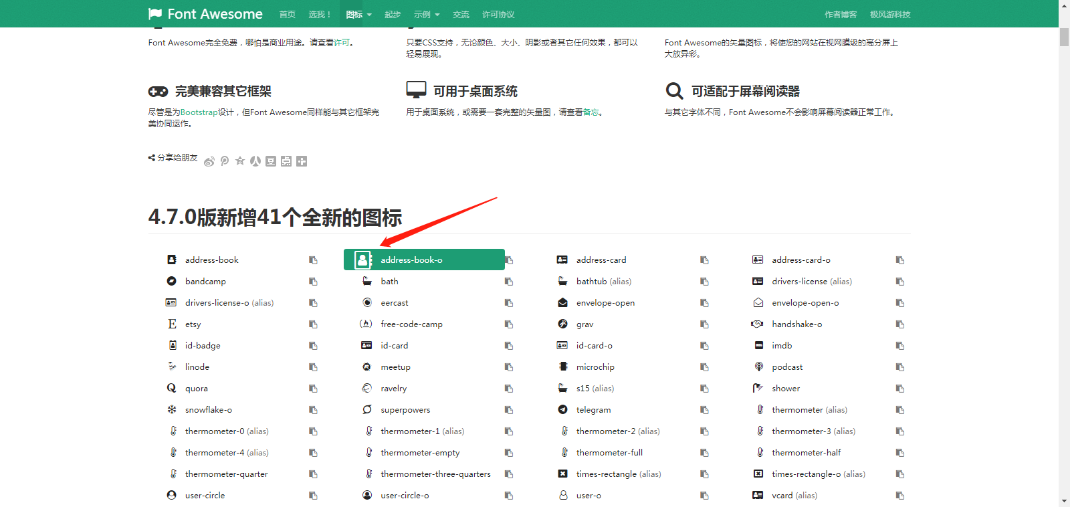1070x507 pixels.
Task: Copy imdb name via clipboard icon
Action: [900, 346]
